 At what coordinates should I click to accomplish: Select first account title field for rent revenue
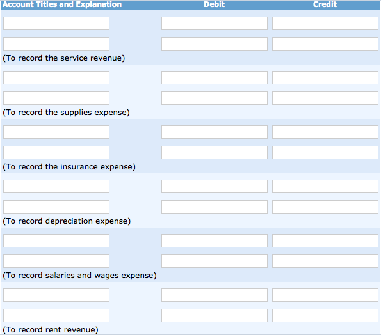tap(56, 295)
